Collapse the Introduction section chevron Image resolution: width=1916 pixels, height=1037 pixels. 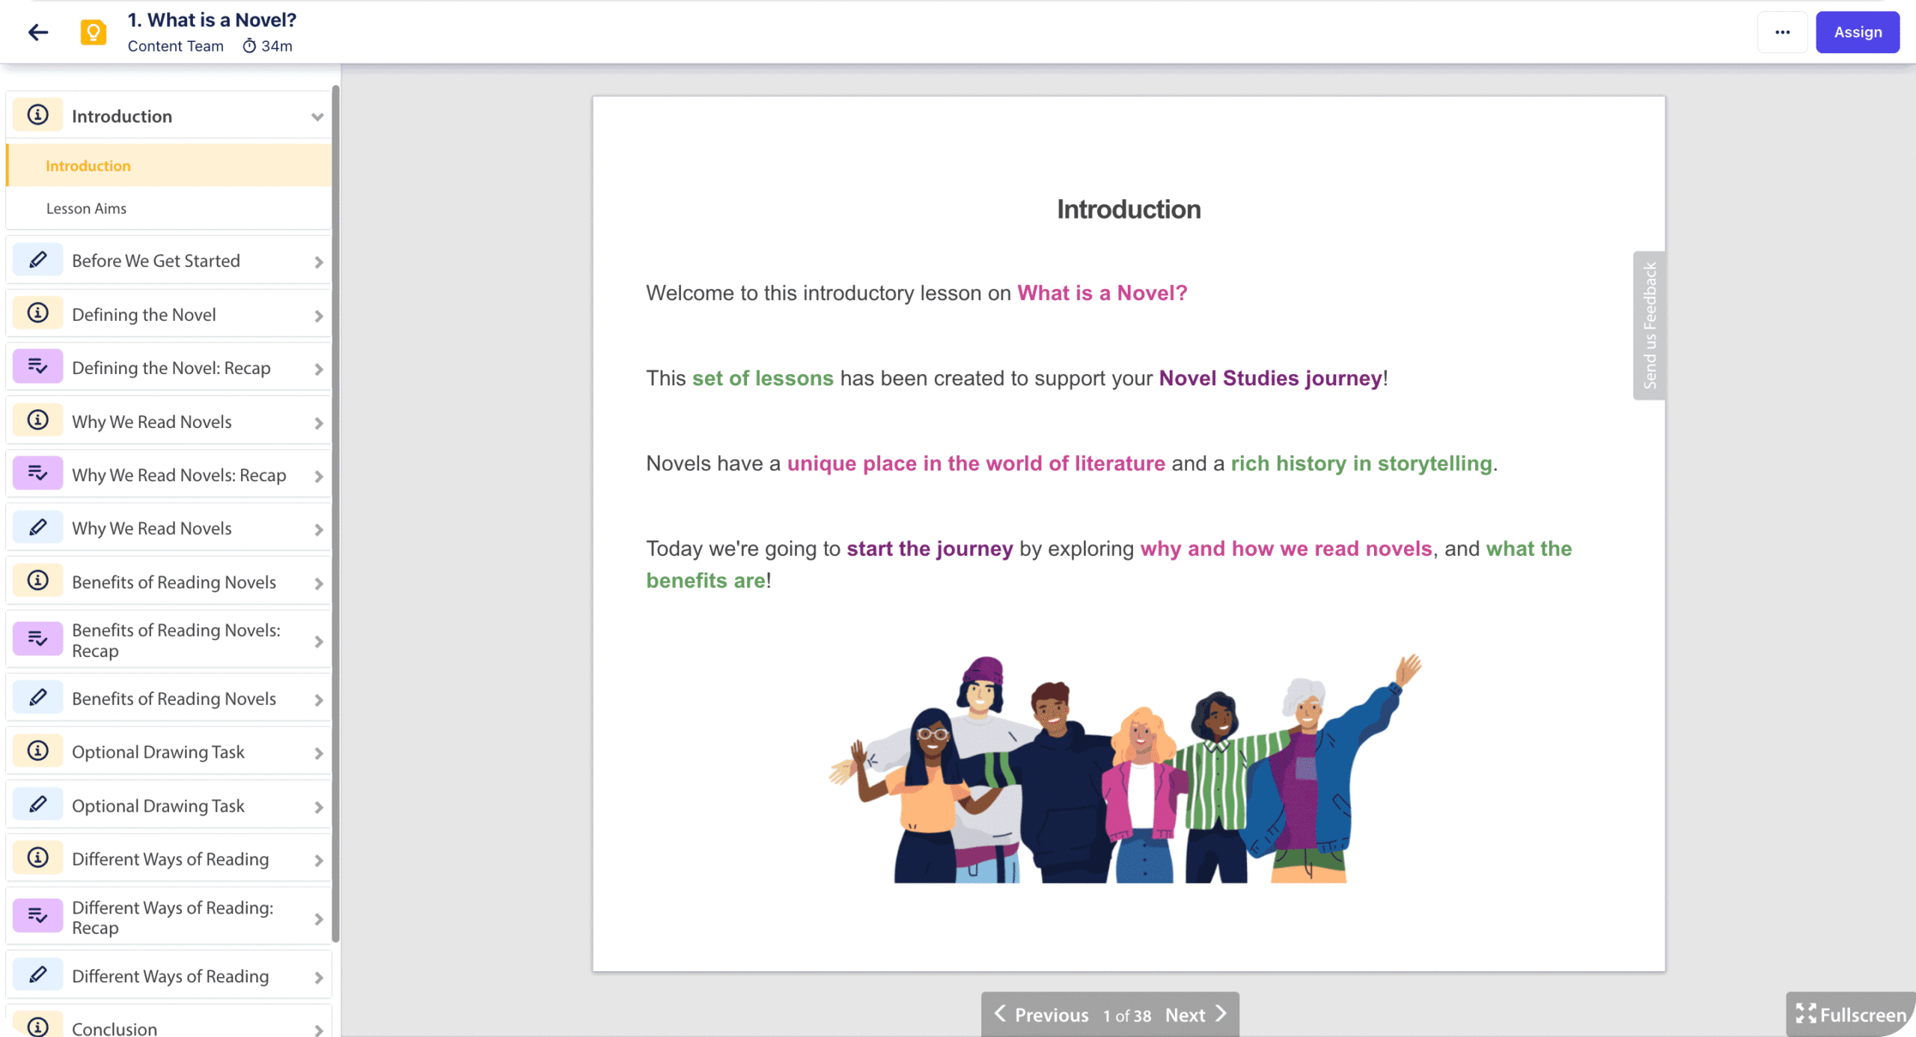coord(317,117)
